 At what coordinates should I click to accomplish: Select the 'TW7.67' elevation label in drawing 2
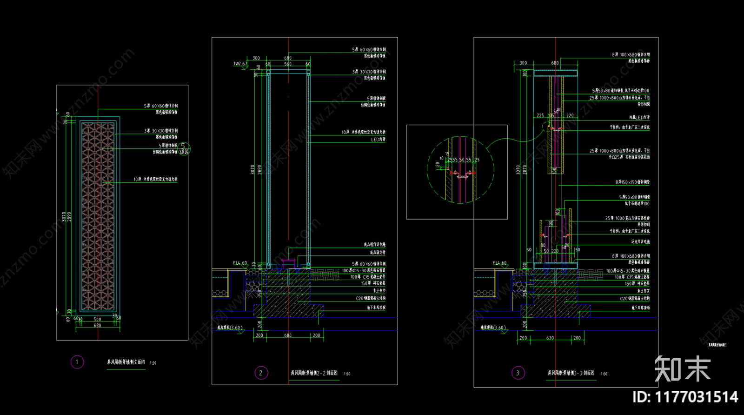coord(240,64)
